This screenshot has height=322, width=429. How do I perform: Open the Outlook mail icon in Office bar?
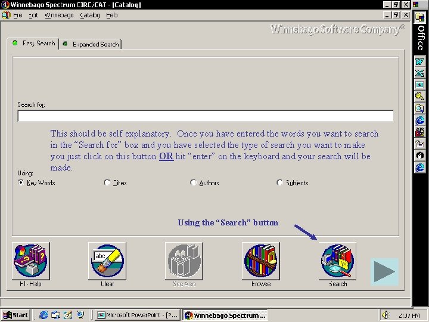419,144
